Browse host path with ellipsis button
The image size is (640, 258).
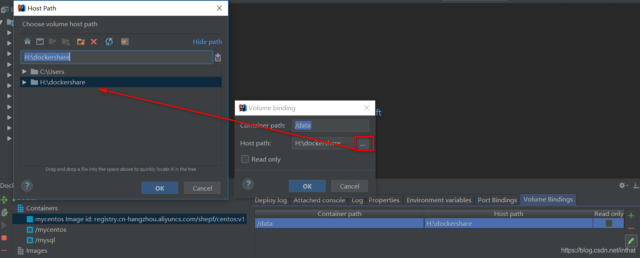362,144
